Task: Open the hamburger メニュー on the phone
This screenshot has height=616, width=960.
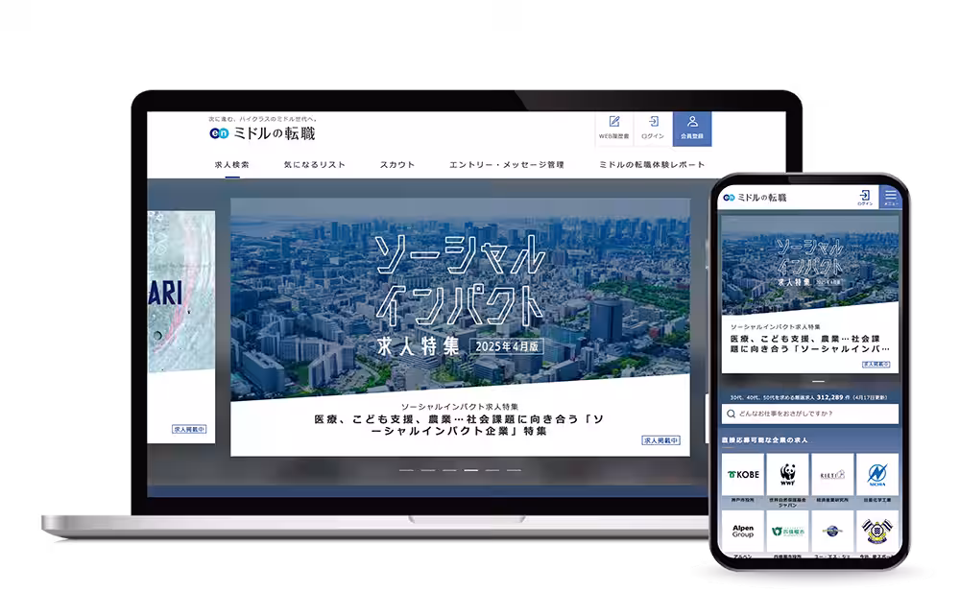Action: [892, 196]
